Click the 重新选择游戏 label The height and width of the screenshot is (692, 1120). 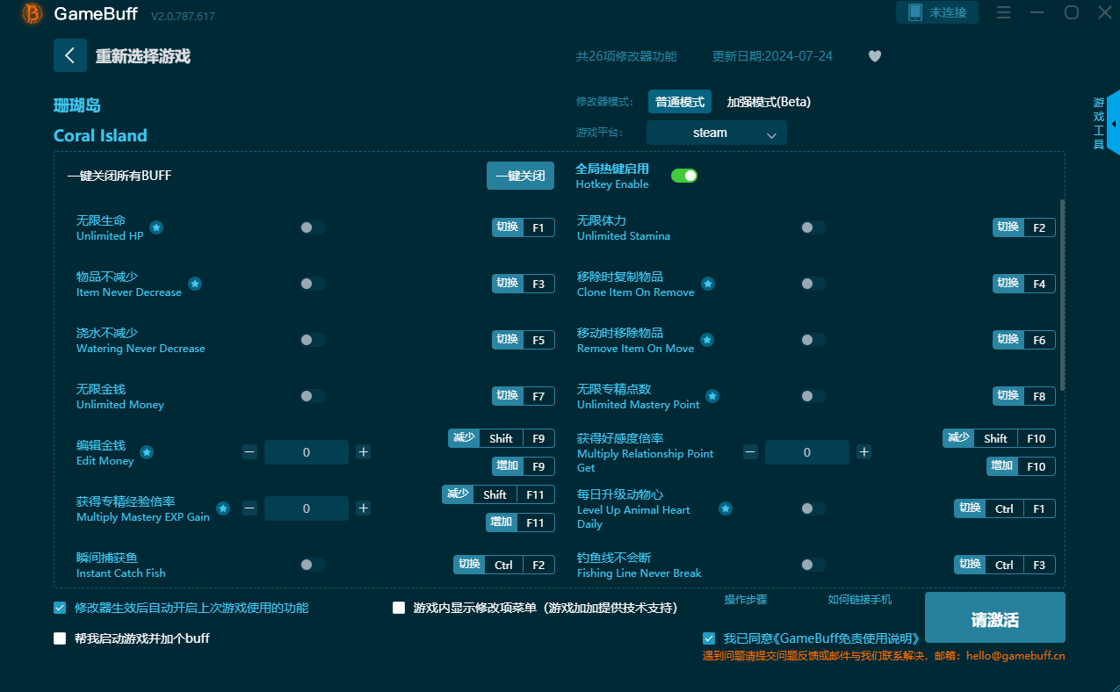(143, 56)
